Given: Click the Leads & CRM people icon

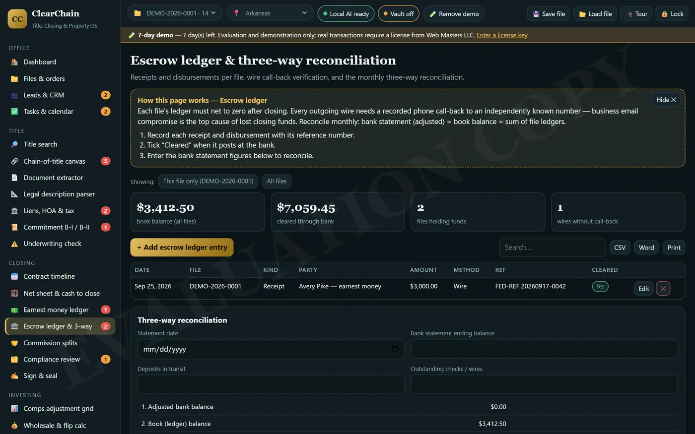Looking at the screenshot, I should coord(14,95).
